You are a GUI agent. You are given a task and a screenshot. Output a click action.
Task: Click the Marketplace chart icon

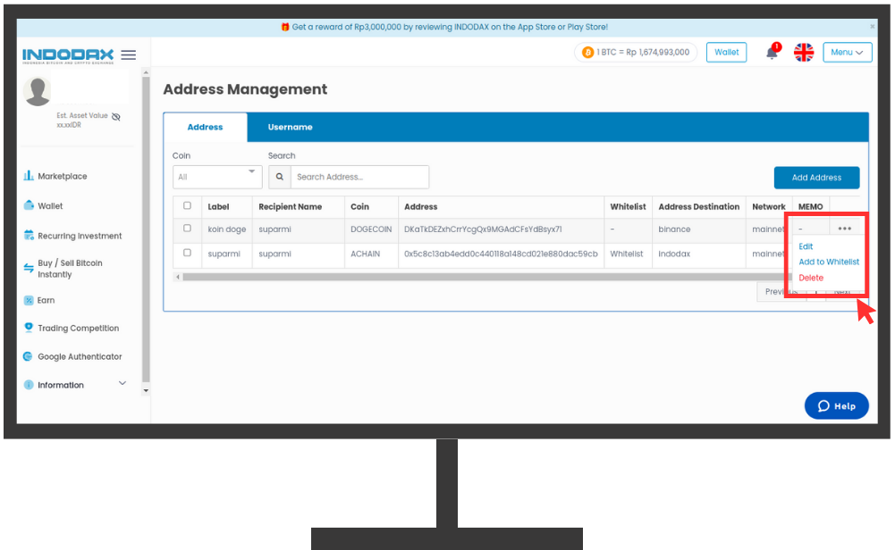pyautogui.click(x=29, y=176)
